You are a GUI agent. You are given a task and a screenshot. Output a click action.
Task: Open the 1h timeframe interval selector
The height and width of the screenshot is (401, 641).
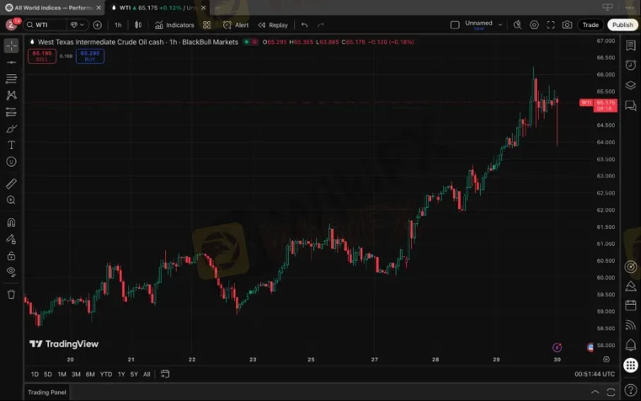pos(118,25)
